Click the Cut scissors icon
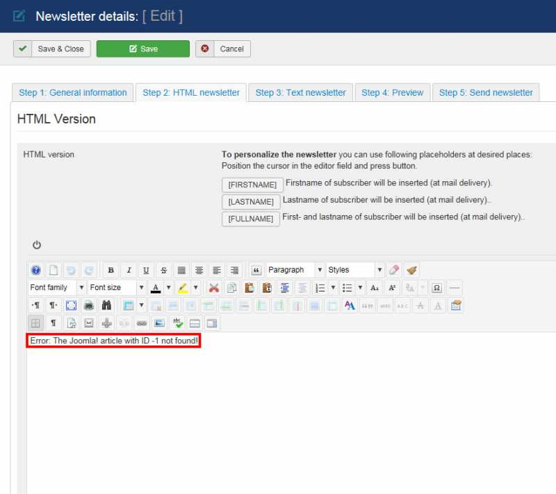The image size is (556, 494). pyautogui.click(x=214, y=288)
